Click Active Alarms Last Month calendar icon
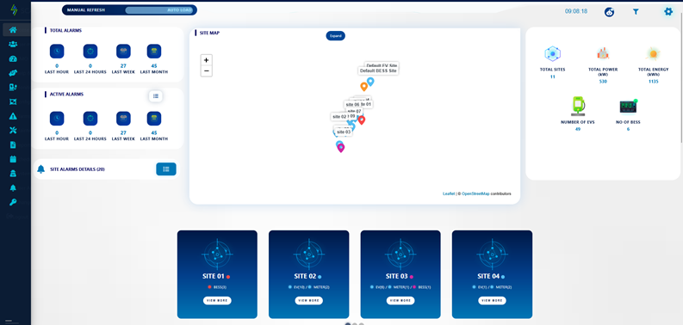The width and height of the screenshot is (683, 325). [x=154, y=119]
